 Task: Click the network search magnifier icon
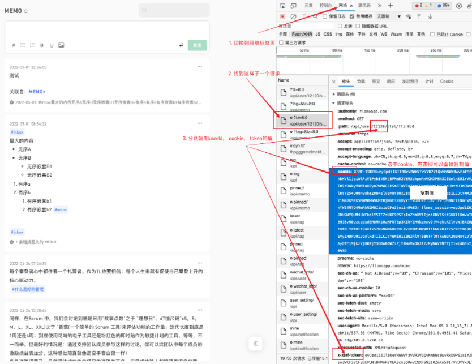(315, 16)
